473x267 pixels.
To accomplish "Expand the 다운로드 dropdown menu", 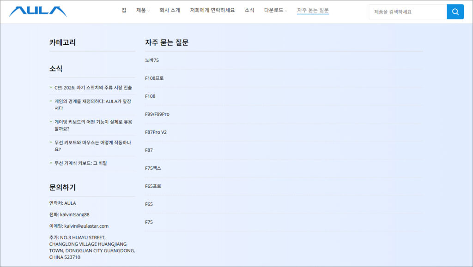I will [x=275, y=10].
